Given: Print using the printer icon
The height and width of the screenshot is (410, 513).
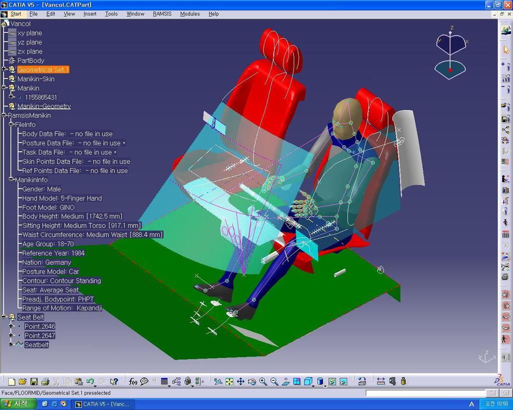Looking at the screenshot, I should [45, 381].
